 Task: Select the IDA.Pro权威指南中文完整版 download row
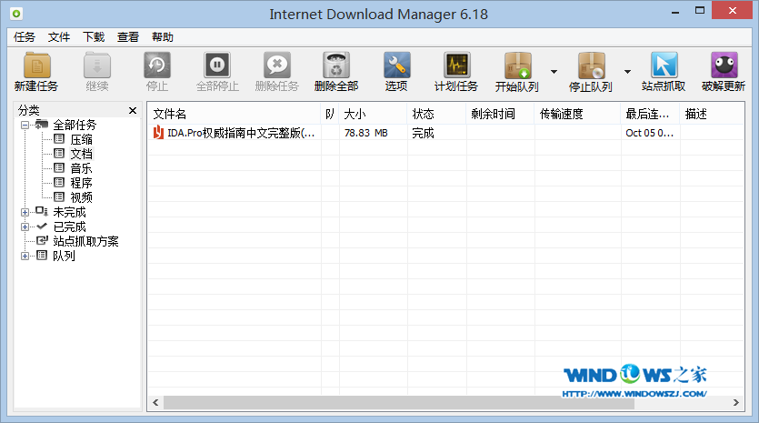click(x=445, y=133)
